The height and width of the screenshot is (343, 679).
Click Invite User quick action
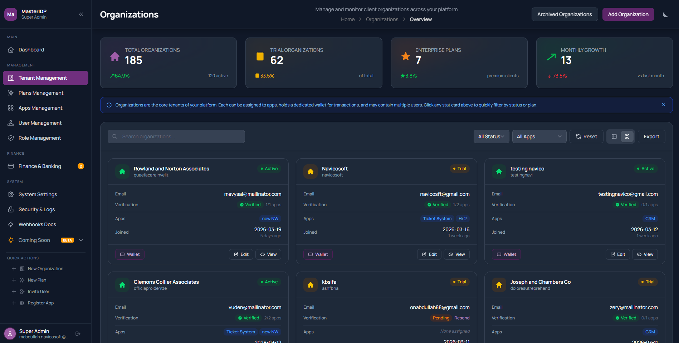(x=38, y=292)
